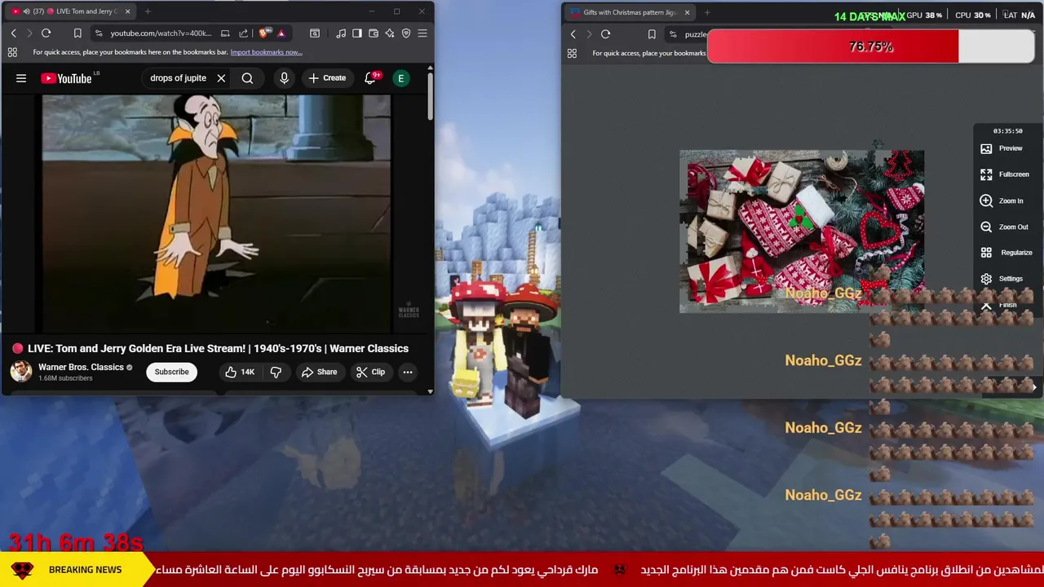Viewport: 1044px width, 587px height.
Task: Run the YouTube search with magnifier button
Action: pos(247,78)
